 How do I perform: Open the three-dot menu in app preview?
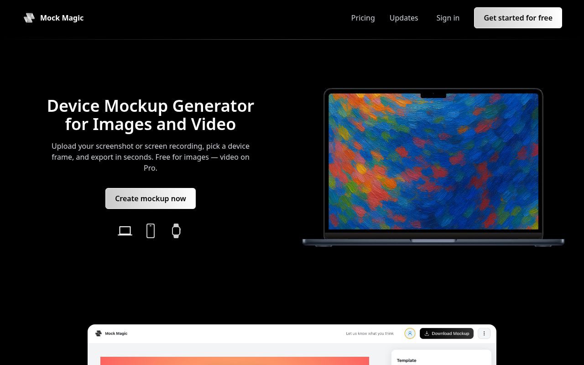point(484,334)
